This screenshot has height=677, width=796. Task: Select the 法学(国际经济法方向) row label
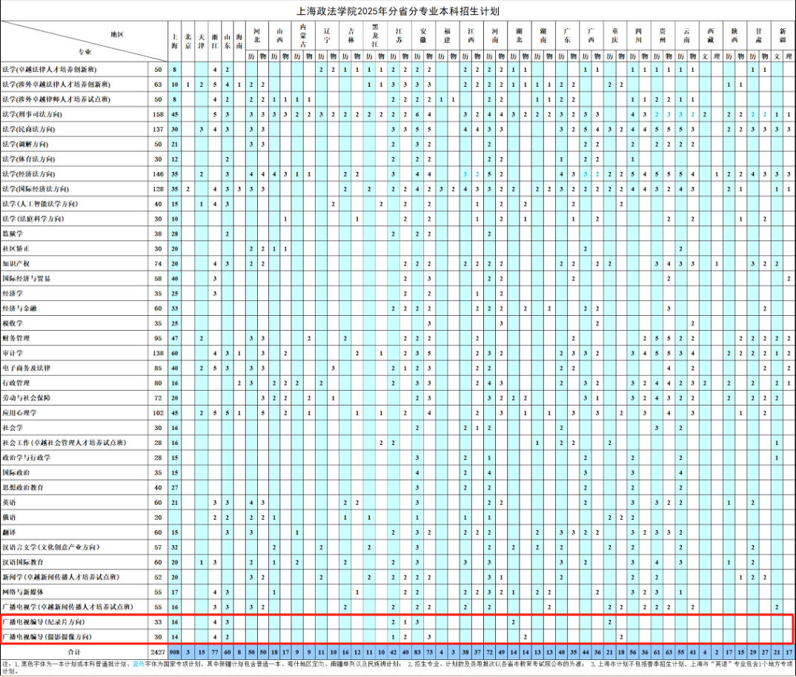pyautogui.click(x=36, y=189)
